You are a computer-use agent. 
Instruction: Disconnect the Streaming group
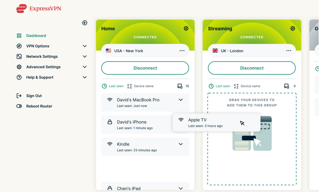point(252,68)
